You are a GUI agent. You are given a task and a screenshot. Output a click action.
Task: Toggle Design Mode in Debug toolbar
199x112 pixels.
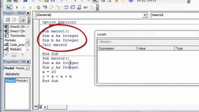click(9, 7)
